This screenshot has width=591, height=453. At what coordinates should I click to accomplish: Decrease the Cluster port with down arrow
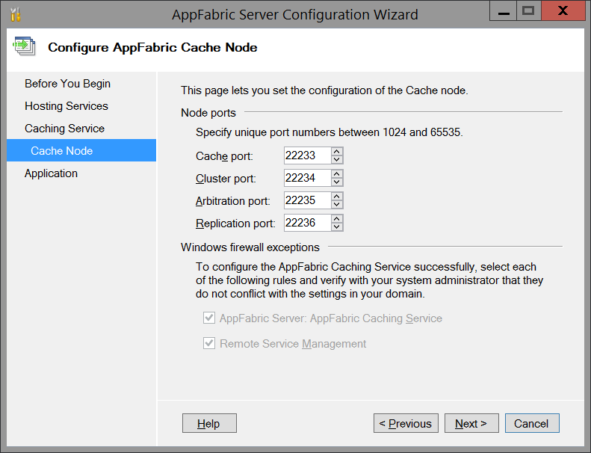coord(337,182)
